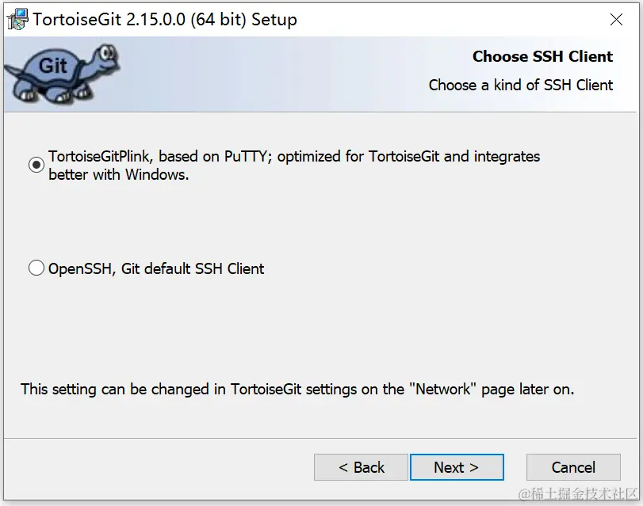Click the note about changing this setting later

tap(297, 389)
